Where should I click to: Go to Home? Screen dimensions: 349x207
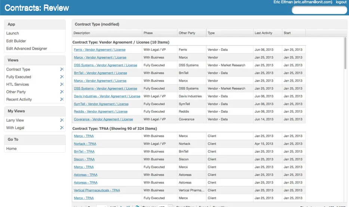pyautogui.click(x=11, y=148)
